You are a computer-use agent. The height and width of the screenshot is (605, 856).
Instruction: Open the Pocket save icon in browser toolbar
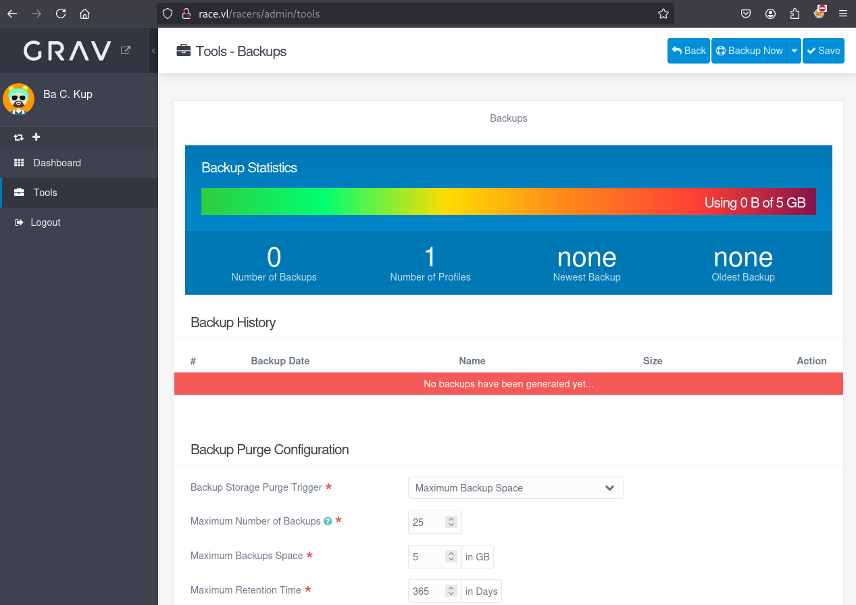[x=746, y=14]
